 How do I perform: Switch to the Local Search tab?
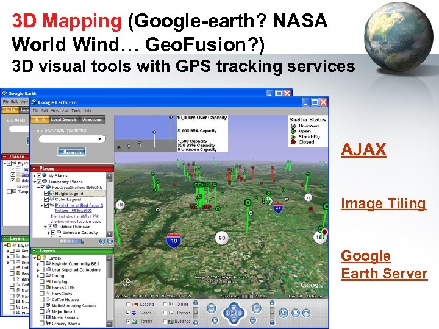pyautogui.click(x=63, y=119)
